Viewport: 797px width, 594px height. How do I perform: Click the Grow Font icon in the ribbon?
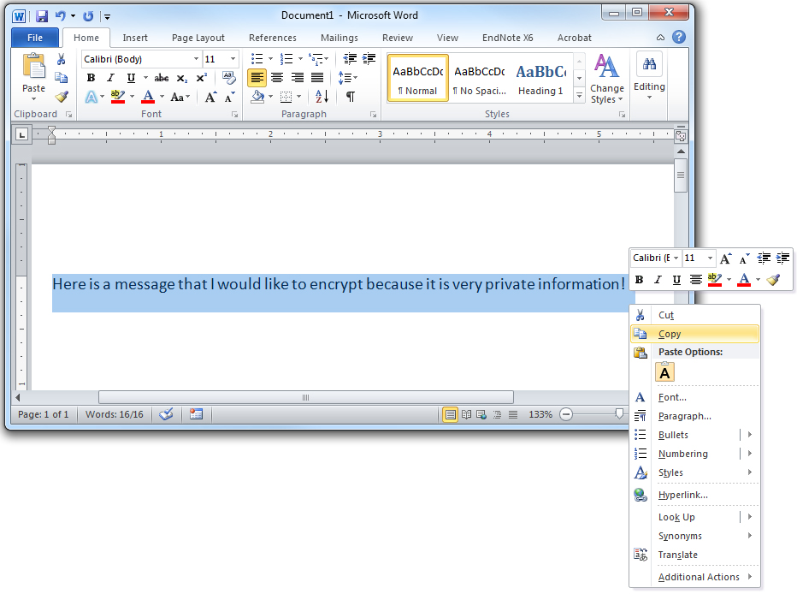(210, 97)
